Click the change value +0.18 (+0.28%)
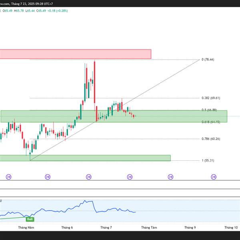The height and width of the screenshot is (240, 240). tap(58, 11)
